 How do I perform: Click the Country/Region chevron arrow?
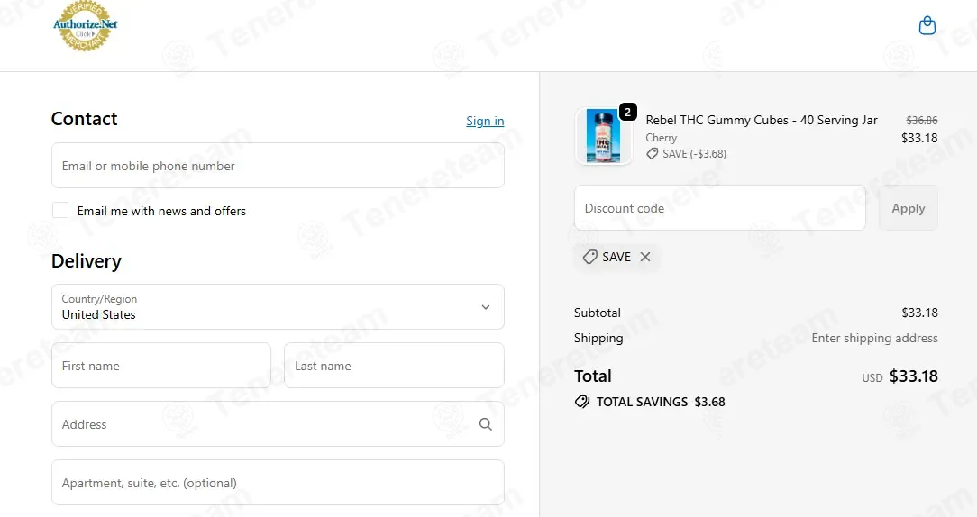coord(486,307)
